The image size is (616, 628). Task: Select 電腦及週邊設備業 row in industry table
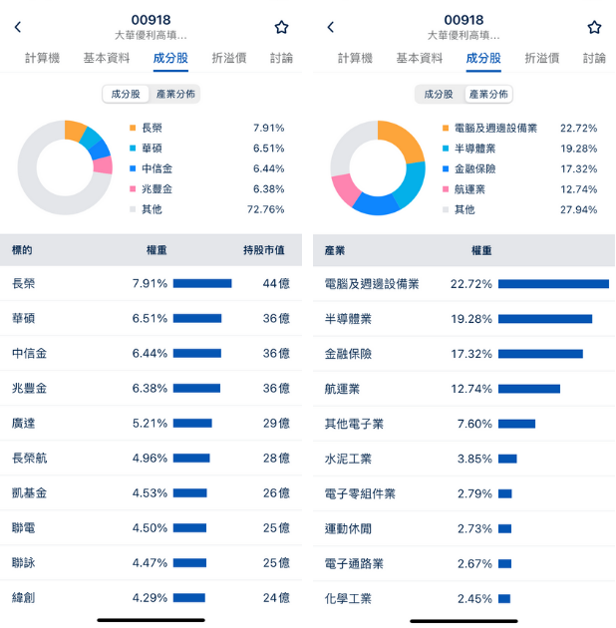(x=463, y=284)
